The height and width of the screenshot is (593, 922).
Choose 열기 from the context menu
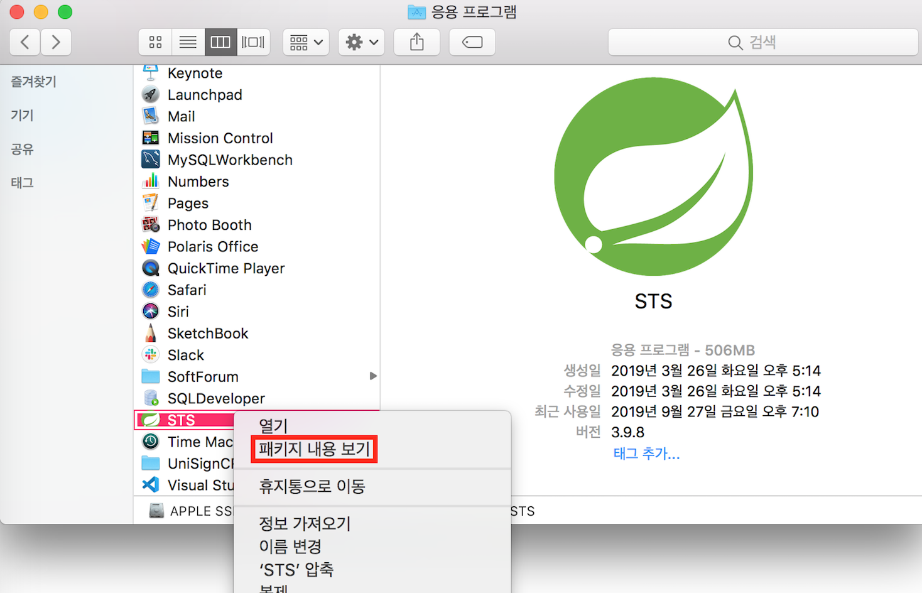tap(273, 426)
